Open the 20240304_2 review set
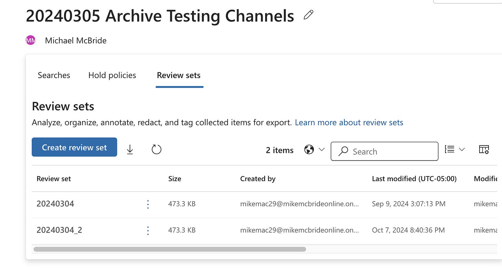The width and height of the screenshot is (502, 269). pyautogui.click(x=59, y=230)
